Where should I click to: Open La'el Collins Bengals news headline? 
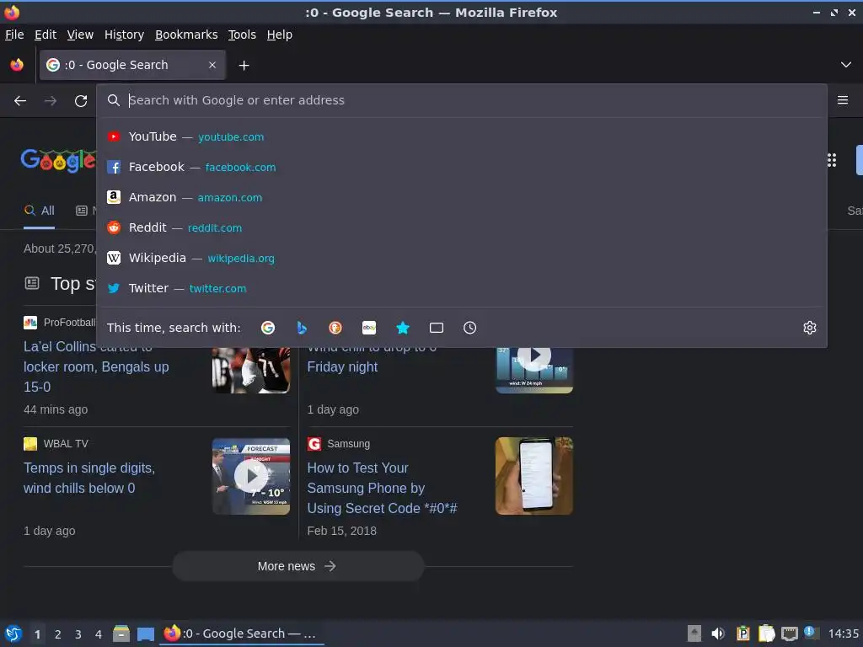click(96, 367)
